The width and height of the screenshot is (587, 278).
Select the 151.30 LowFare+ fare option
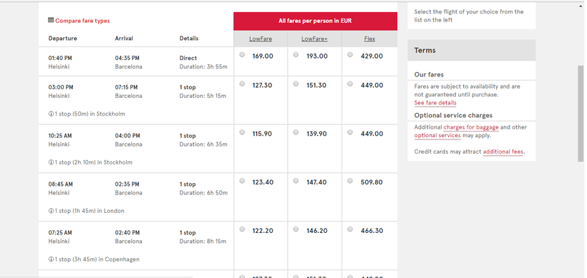pos(296,84)
